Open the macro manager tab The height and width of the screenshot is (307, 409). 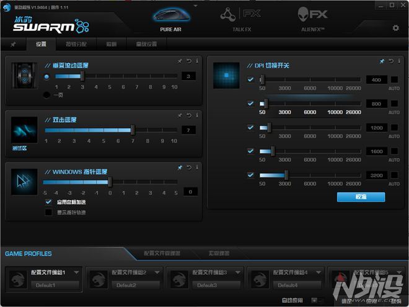219,253
